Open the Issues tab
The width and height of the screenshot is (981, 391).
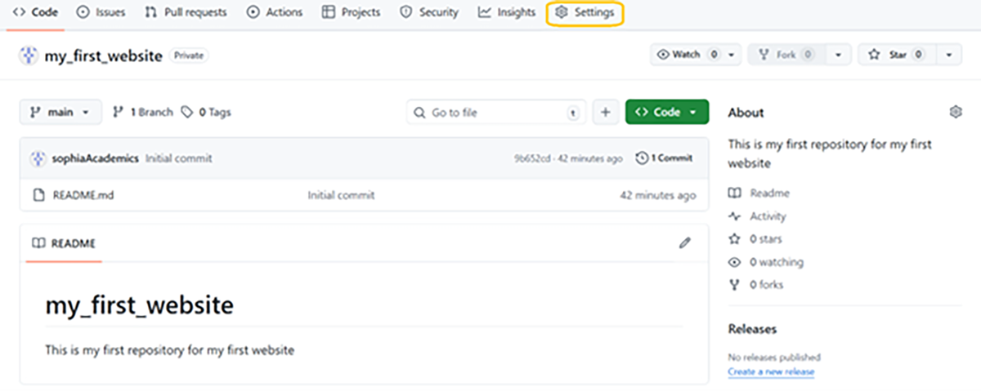[x=102, y=12]
